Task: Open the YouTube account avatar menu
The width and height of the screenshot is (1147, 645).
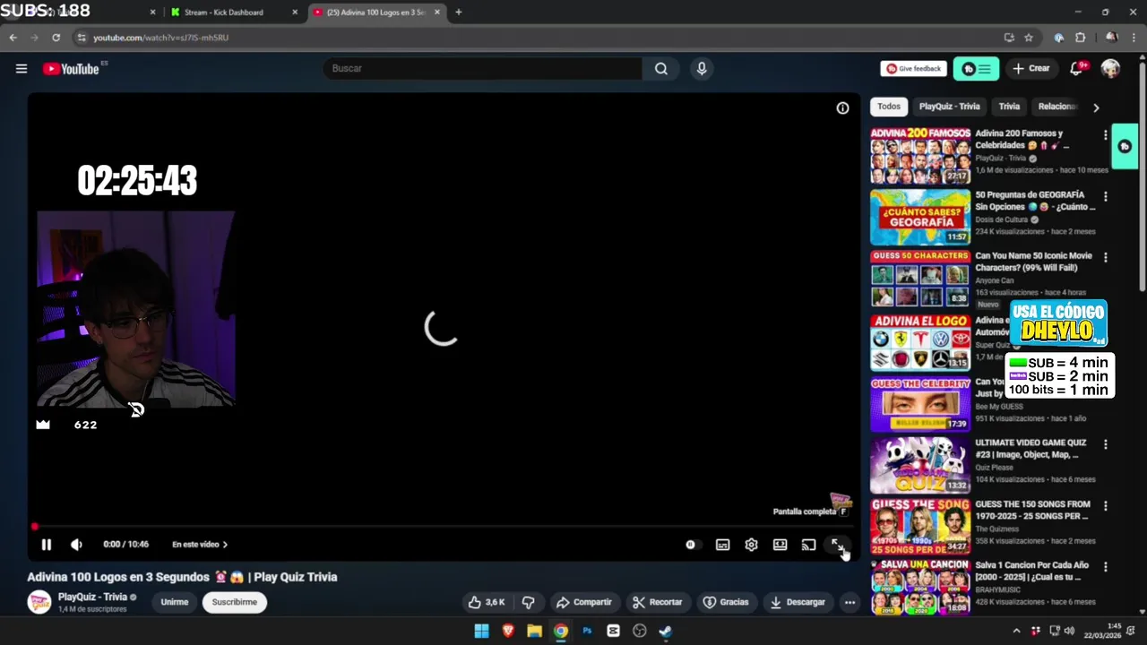Action: pos(1110,68)
